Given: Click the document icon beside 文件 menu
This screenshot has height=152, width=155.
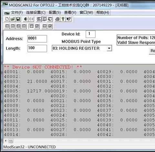Looking at the screenshot, I should click(x=7, y=13).
